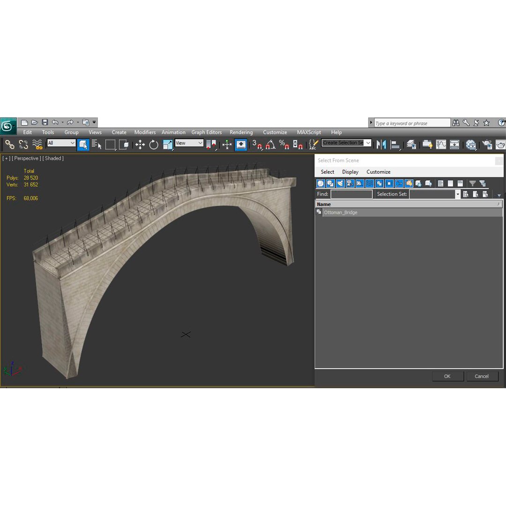Open the Manage Layers icon
The image size is (506, 506).
click(411, 144)
